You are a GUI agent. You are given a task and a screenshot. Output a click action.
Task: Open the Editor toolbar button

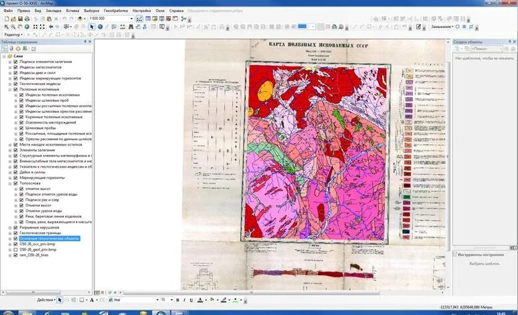[140, 19]
